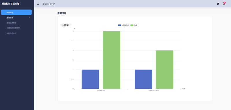Image resolution: width=231 pixels, height=110 pixels.
Task: Toggle the 出票成功数 legend series
Action: (x=124, y=25)
